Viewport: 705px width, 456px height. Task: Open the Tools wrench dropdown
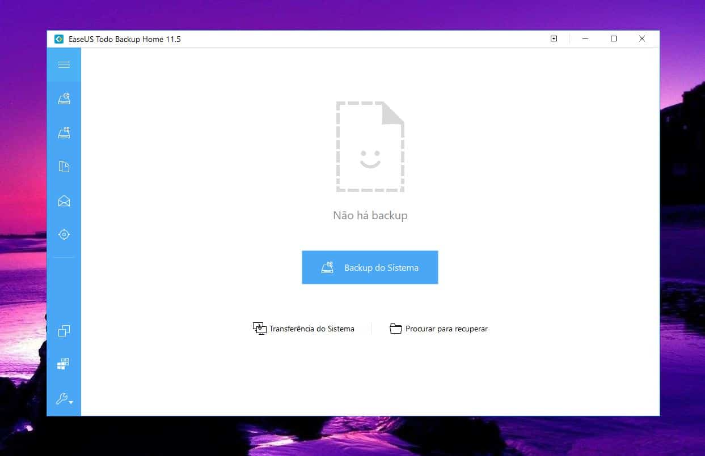tap(64, 399)
